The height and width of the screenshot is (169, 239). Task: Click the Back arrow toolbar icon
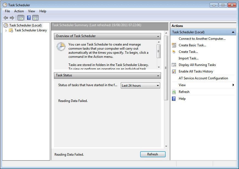coord(6,18)
